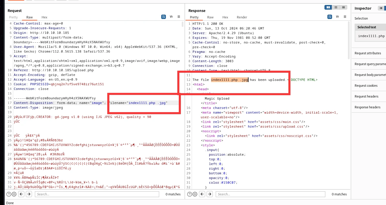Open Request pane hamburger options menu
The height and width of the screenshot is (205, 386).
pos(179,17)
